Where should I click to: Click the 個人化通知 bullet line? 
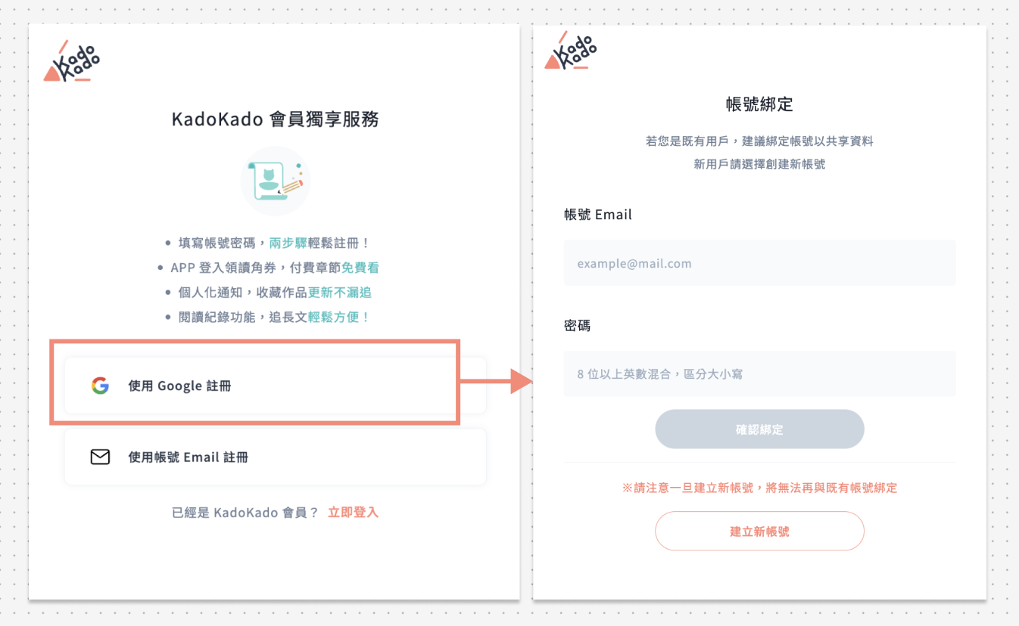click(267, 292)
